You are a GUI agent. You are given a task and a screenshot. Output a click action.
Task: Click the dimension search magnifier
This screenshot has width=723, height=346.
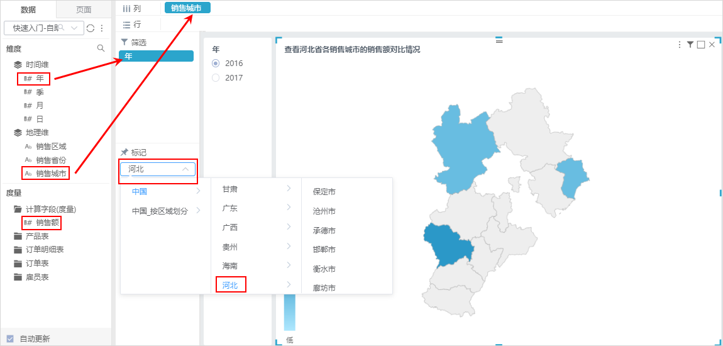[101, 48]
